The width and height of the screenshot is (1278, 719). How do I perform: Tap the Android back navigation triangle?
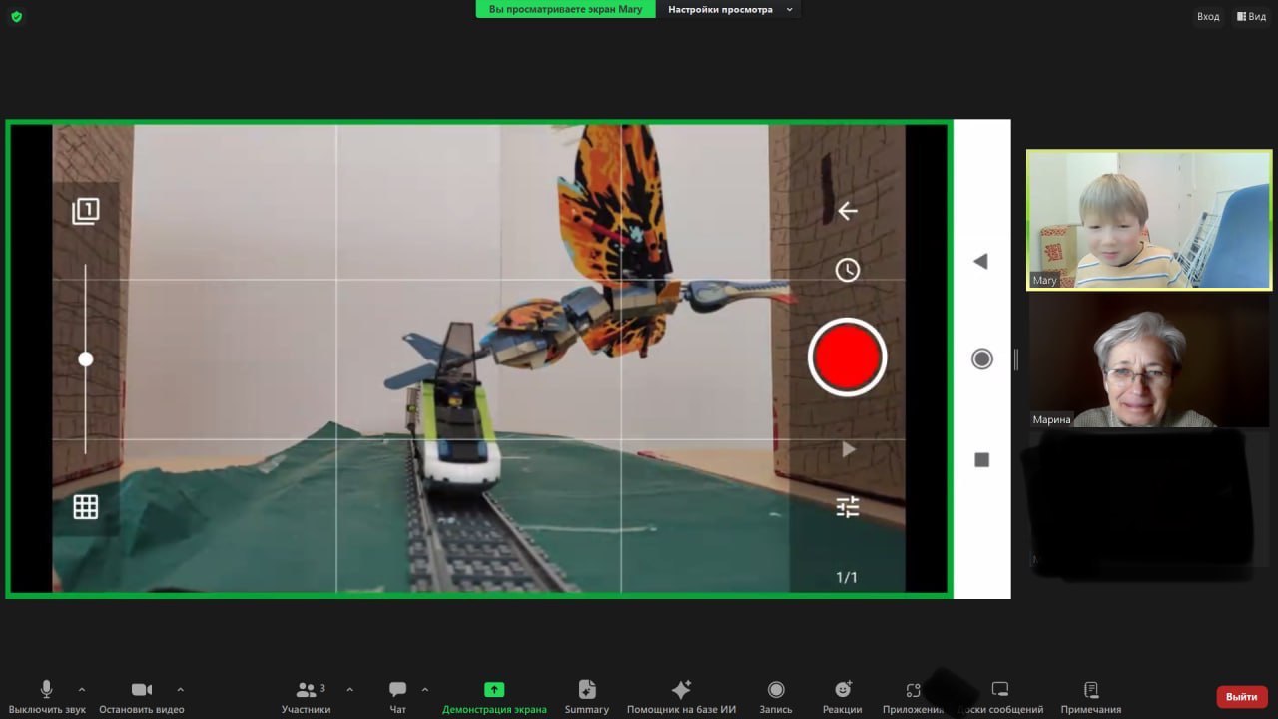pyautogui.click(x=980, y=262)
